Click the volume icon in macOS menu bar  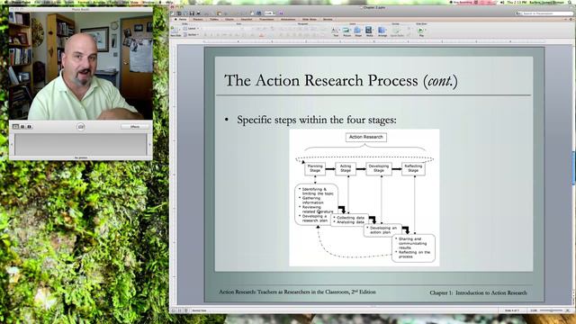[x=502, y=2]
